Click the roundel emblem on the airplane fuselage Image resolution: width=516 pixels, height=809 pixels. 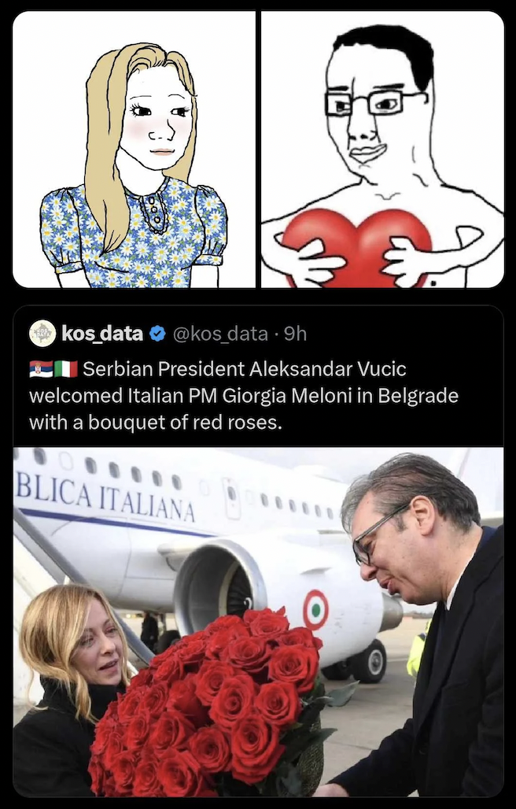pos(316,610)
